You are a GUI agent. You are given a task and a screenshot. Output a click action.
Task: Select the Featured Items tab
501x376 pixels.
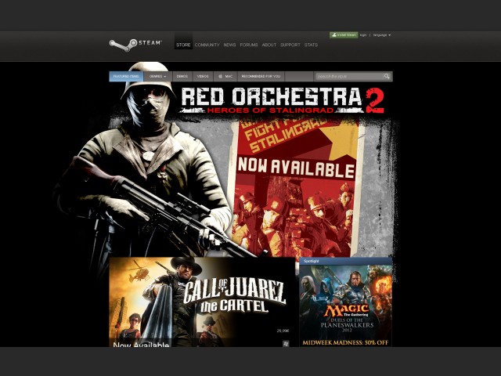(126, 77)
